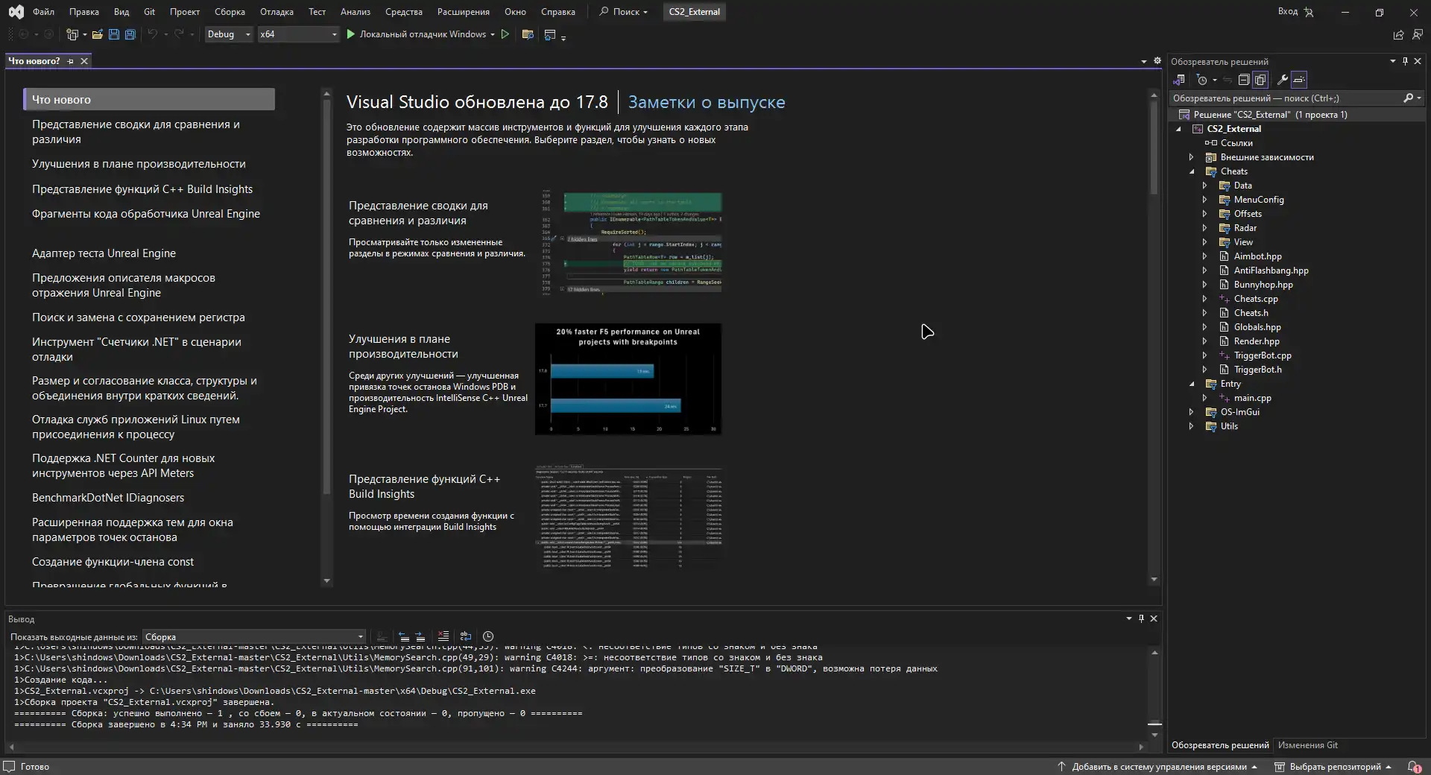Viewport: 1431px width, 775px height.
Task: Collapse all items in Solution Explorer
Action: (x=1243, y=80)
